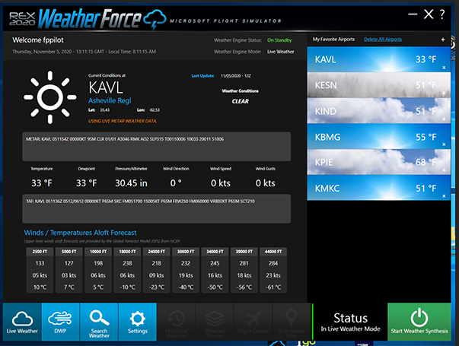This screenshot has height=346, width=459.
Task: Click the 30000 FT winds aloft column
Action: pos(186,270)
